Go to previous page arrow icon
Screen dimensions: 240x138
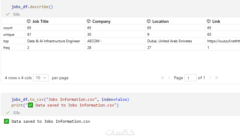[x=169, y=78]
